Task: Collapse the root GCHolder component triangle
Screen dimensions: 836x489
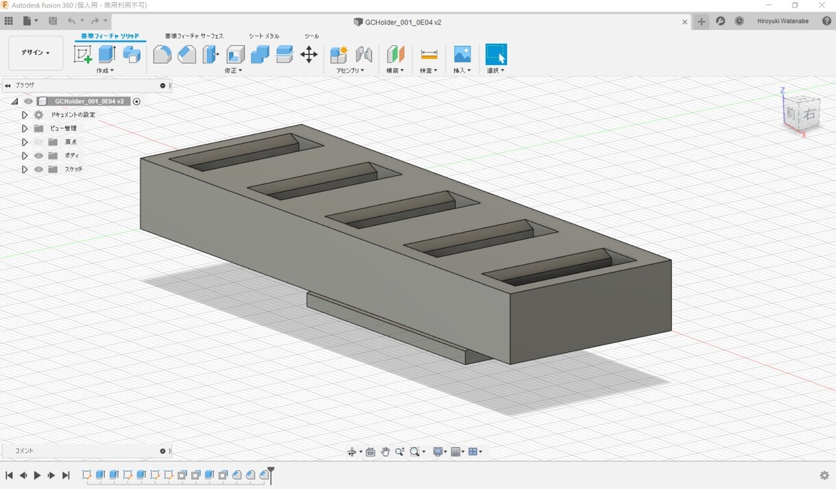Action: (14, 101)
